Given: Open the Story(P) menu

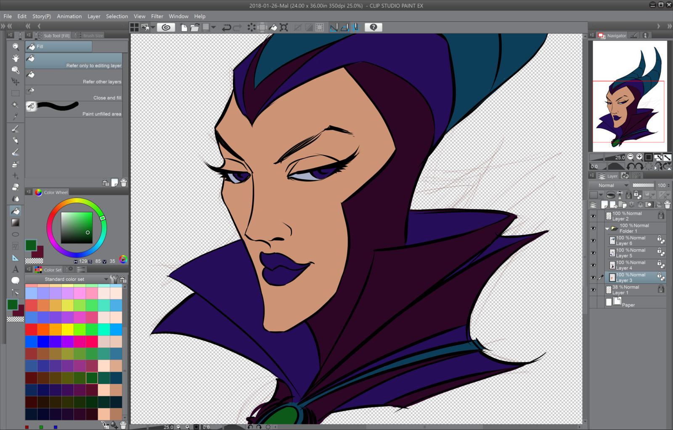Looking at the screenshot, I should [x=41, y=16].
